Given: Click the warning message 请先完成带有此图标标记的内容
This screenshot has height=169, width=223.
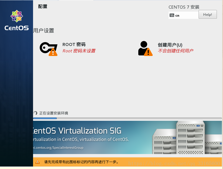Looking at the screenshot, I should click(81, 162).
